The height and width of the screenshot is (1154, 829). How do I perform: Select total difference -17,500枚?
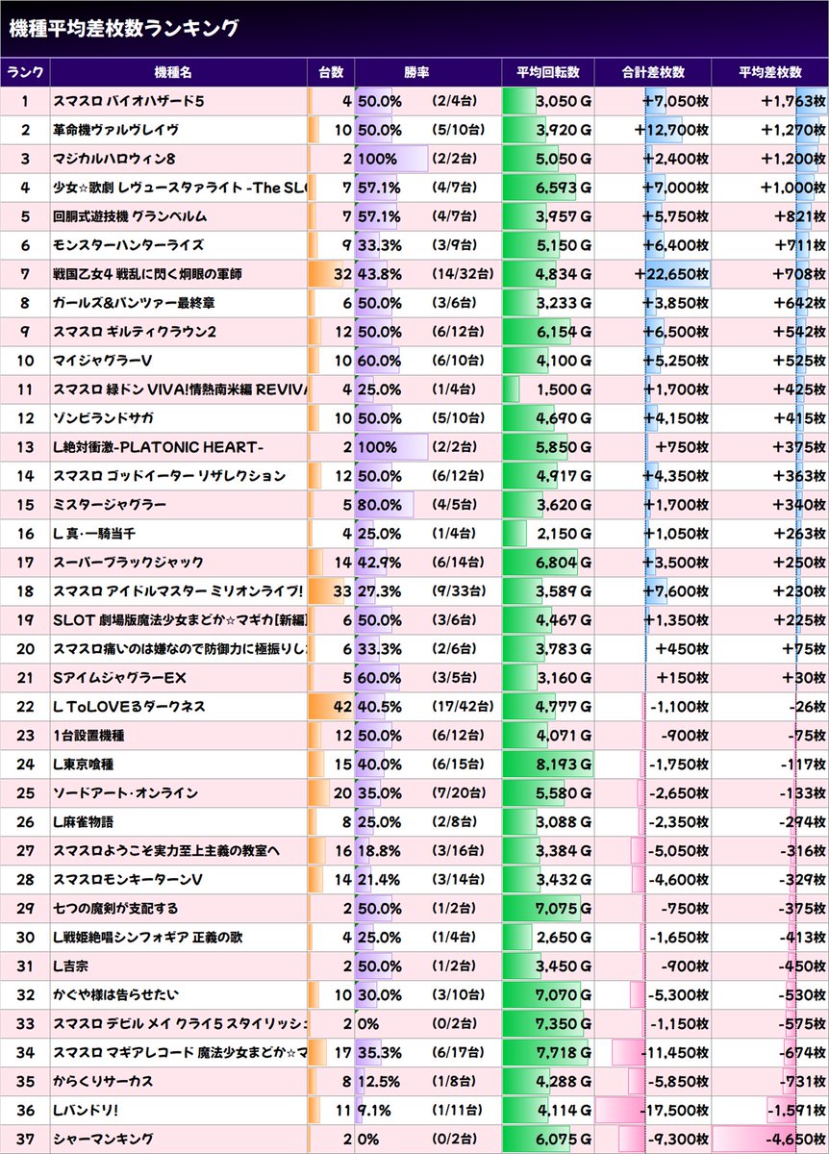675,1111
